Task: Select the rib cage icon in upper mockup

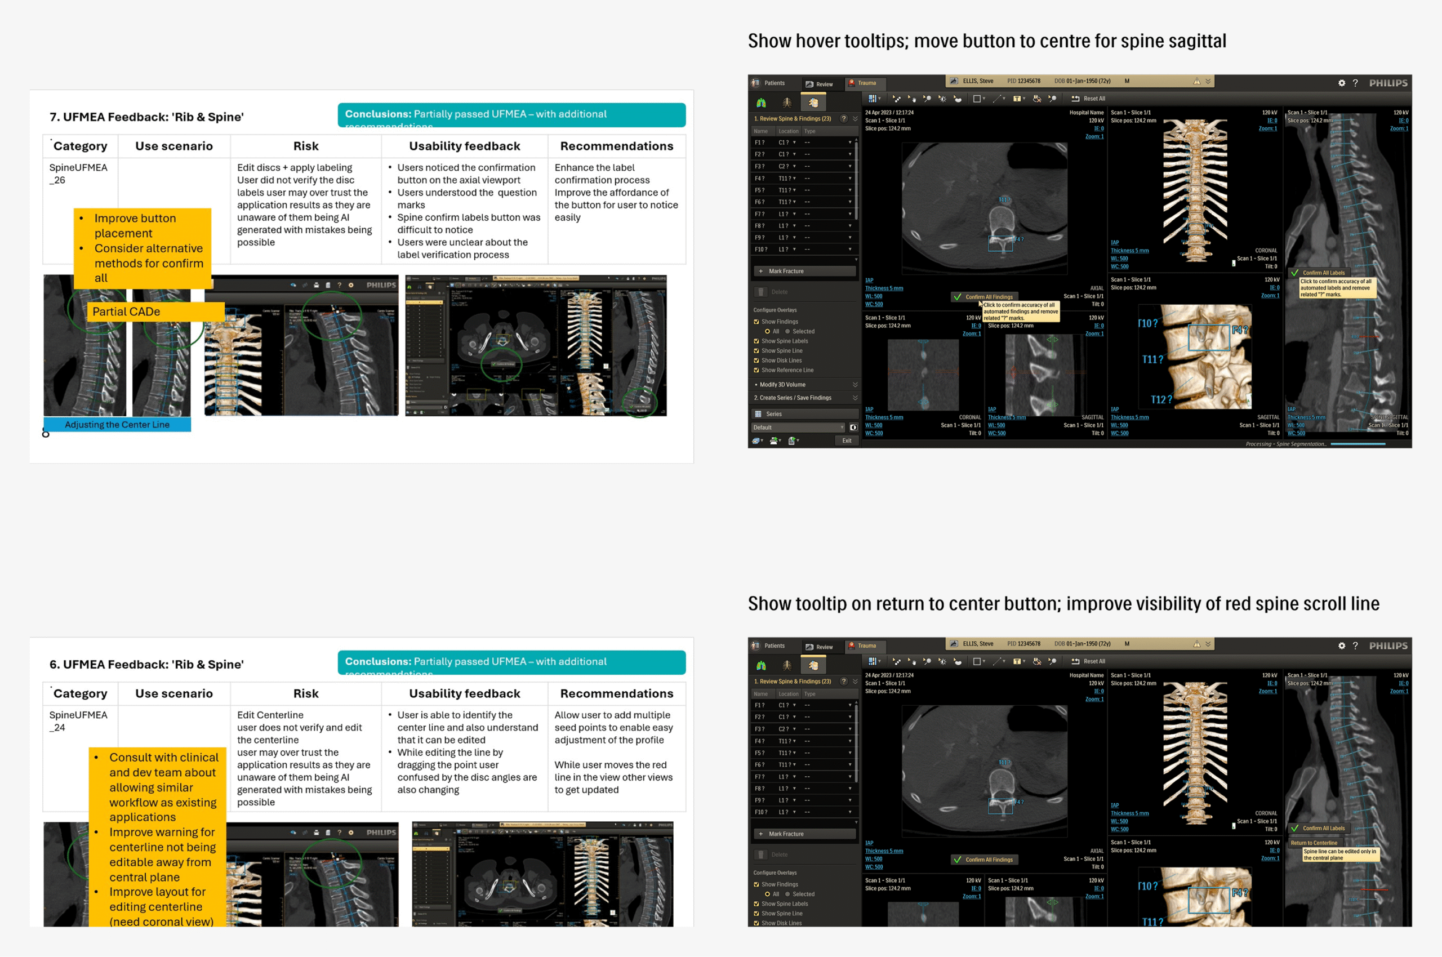Action: (787, 103)
